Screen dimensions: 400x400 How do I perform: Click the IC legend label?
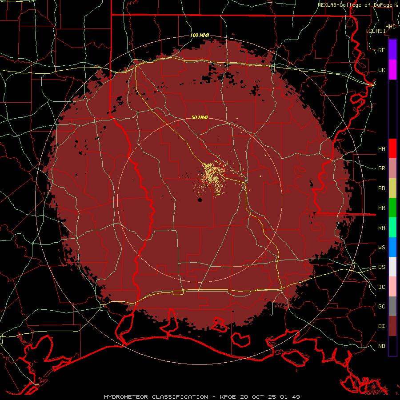(x=381, y=287)
